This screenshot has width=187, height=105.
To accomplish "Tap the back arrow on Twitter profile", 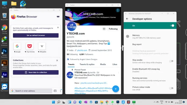I will [x=69, y=10].
